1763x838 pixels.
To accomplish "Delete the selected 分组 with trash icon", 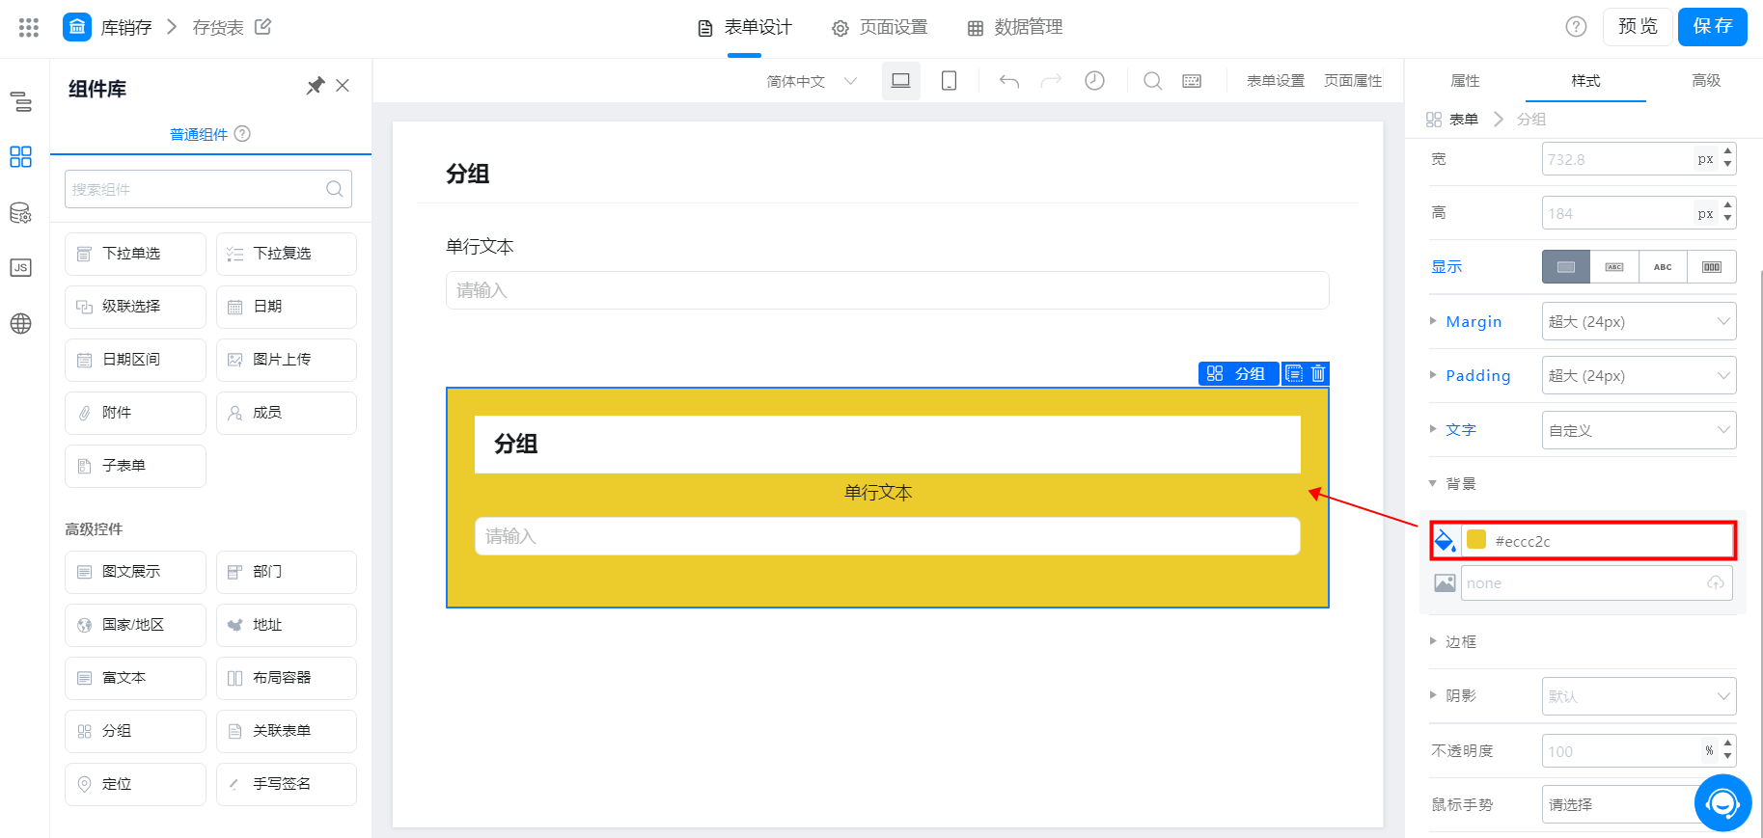I will click(1318, 373).
